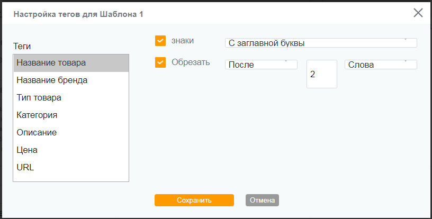Viewport: 432px width, 219px height.
Task: Select the 'Категория' tag
Action: click(71, 115)
